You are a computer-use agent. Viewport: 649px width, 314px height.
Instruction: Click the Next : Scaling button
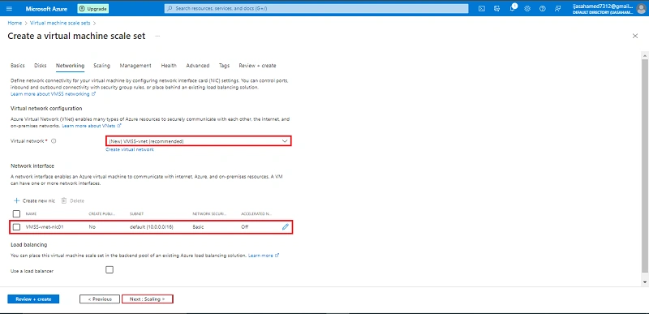147,299
